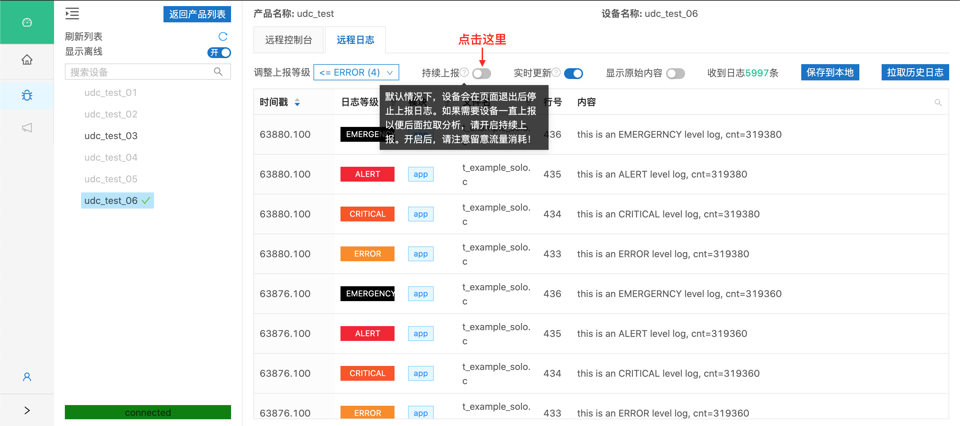960x426 pixels.
Task: Disable the 实时更新 switch
Action: click(x=574, y=73)
